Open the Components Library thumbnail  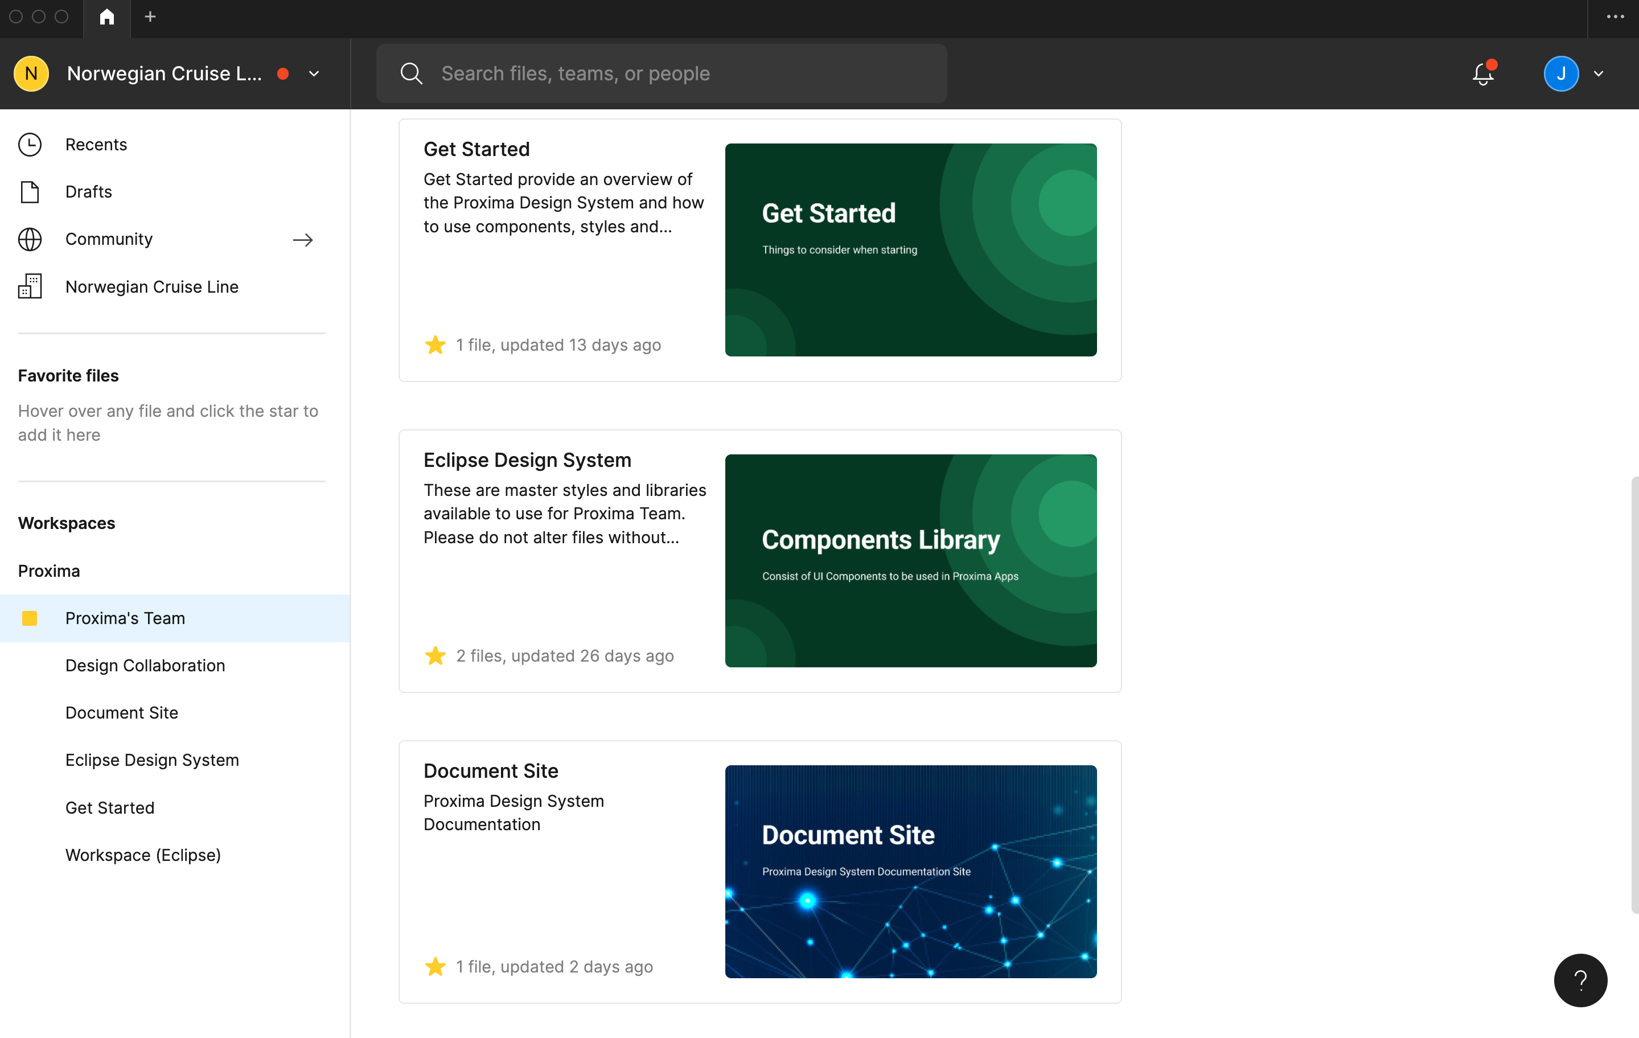pyautogui.click(x=911, y=561)
